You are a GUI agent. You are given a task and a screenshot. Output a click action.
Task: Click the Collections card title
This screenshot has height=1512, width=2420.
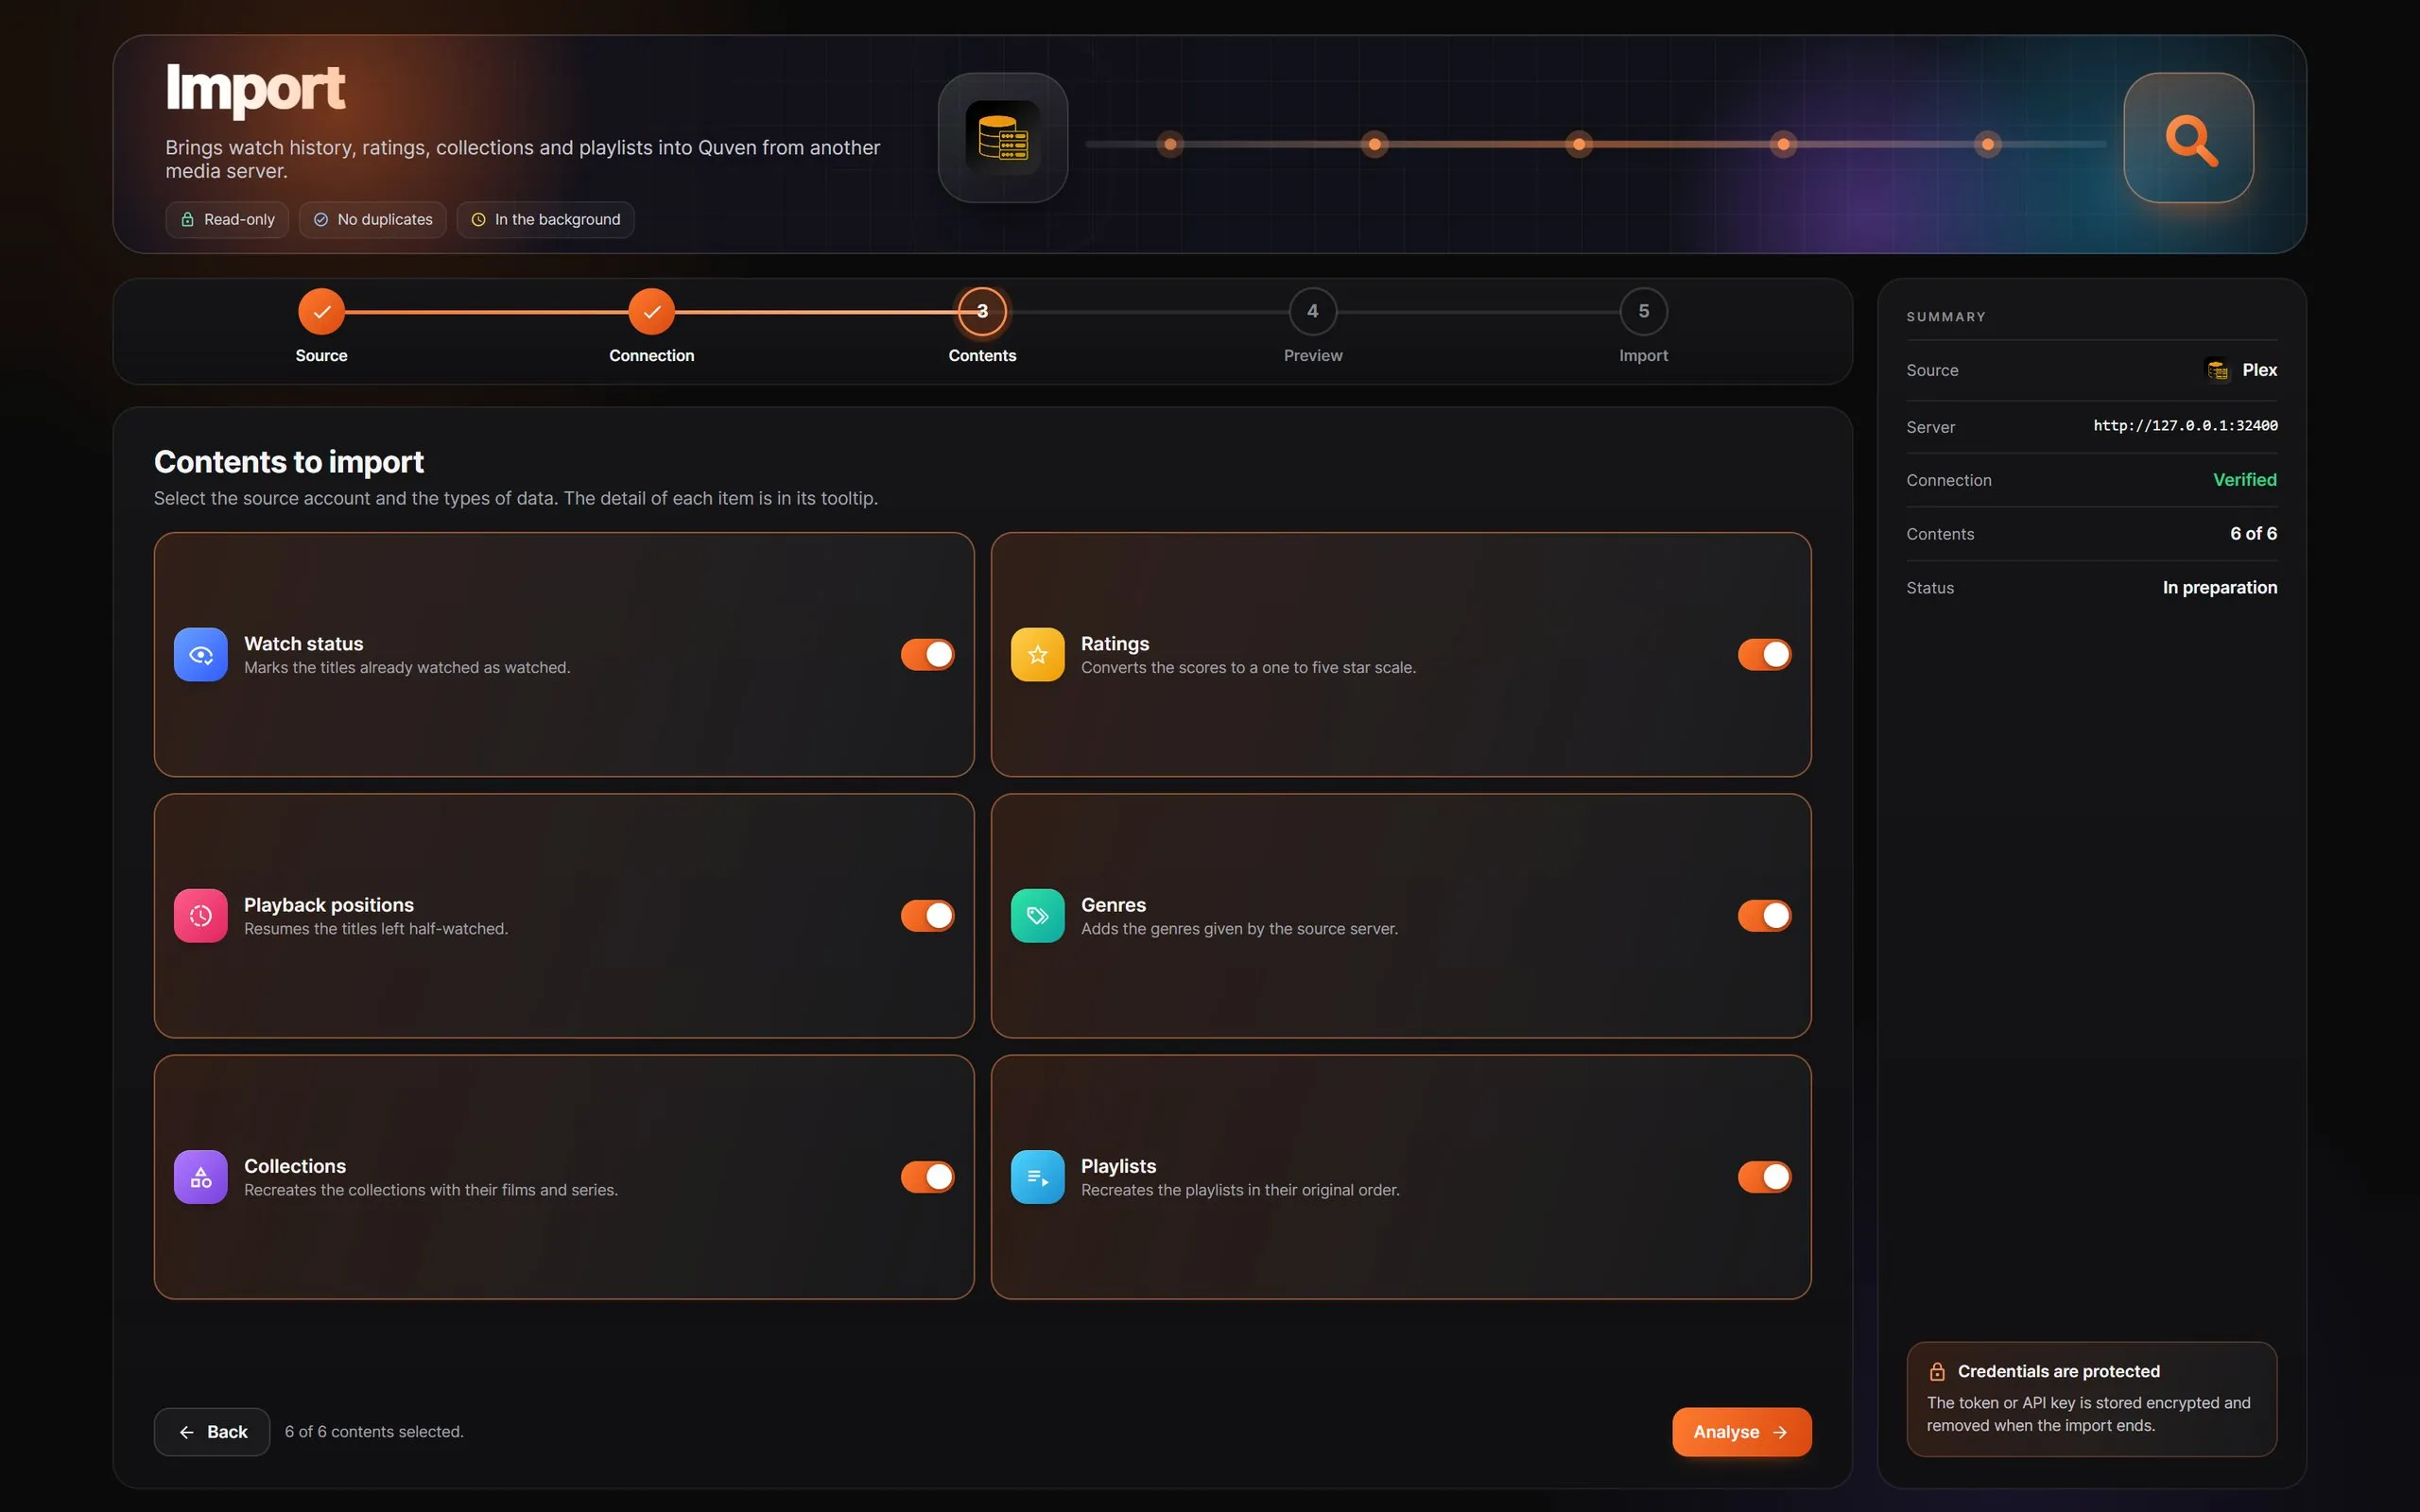pyautogui.click(x=295, y=1166)
